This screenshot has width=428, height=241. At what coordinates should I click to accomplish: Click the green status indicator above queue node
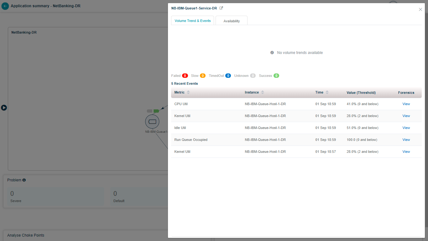tap(156, 111)
